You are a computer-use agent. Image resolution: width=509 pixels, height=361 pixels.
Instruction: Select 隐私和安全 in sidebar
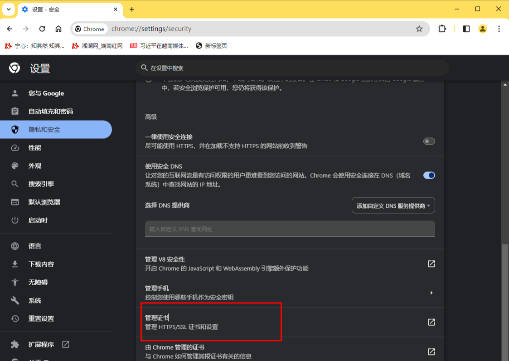(56, 130)
